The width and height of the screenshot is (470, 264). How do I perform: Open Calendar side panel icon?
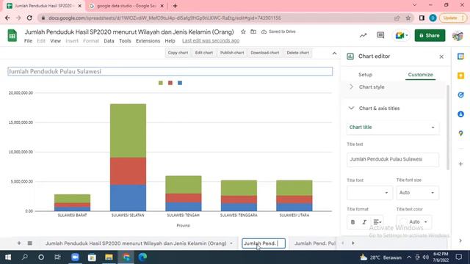pyautogui.click(x=460, y=56)
